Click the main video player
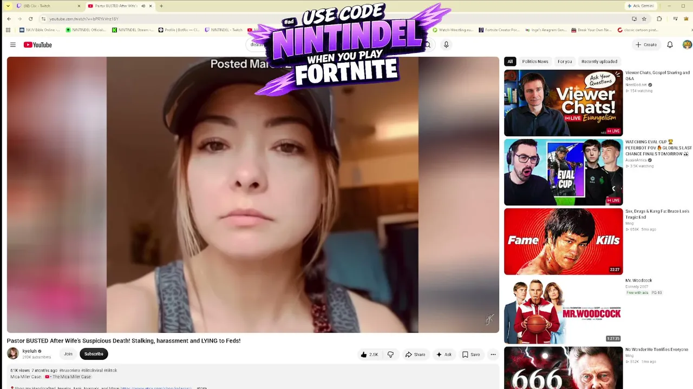 click(253, 194)
